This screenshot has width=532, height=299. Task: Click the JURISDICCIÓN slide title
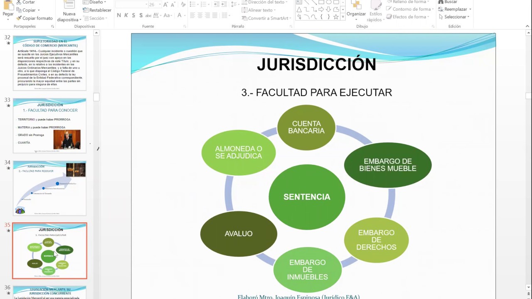316,64
